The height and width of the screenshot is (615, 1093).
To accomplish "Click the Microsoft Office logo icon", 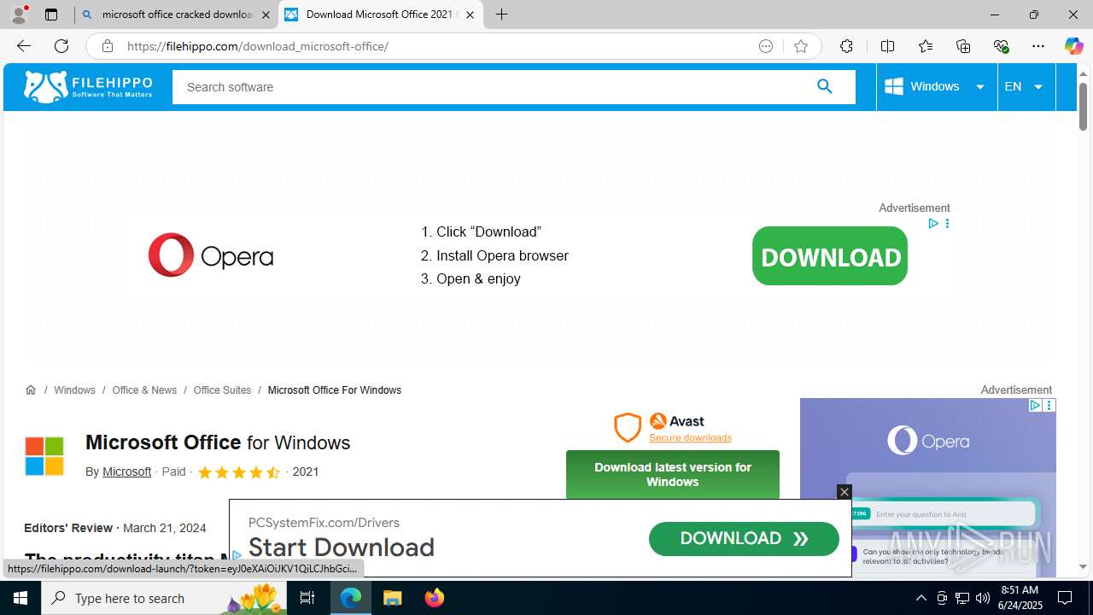I will tap(44, 456).
